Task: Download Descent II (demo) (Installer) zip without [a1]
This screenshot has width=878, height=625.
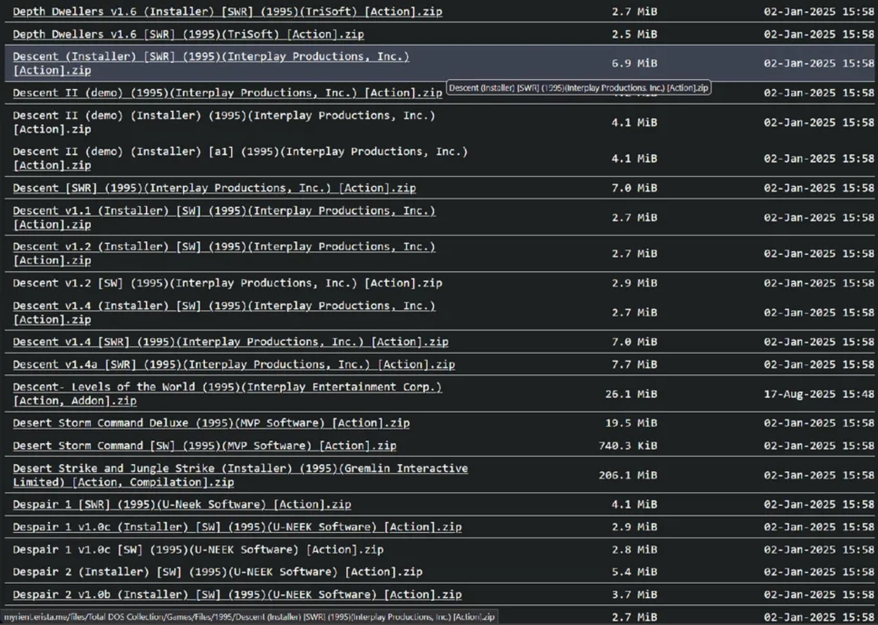Action: 224,122
